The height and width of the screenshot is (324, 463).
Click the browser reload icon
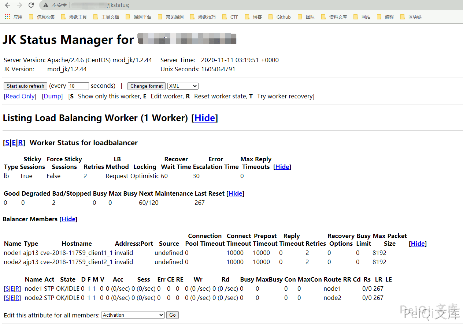(31, 5)
